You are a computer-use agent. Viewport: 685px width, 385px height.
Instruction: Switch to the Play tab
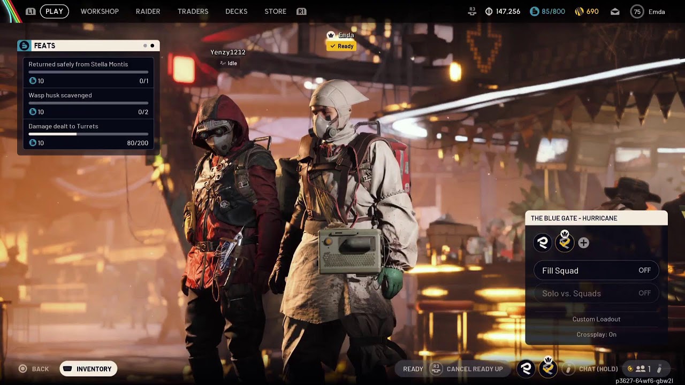click(54, 11)
